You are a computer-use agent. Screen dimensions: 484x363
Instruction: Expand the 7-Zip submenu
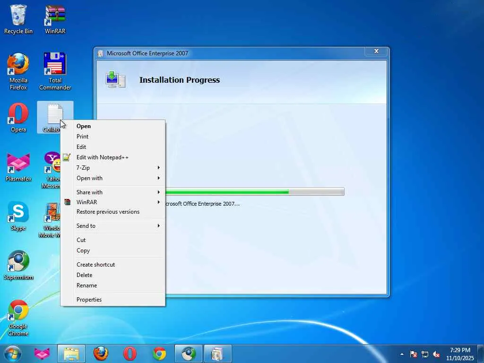point(112,168)
